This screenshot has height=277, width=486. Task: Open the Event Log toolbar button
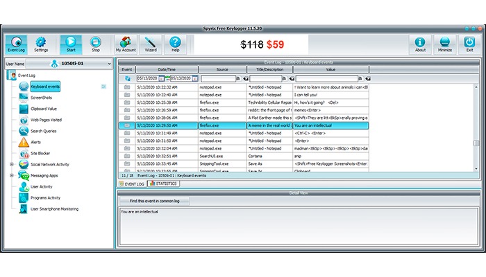pos(16,44)
